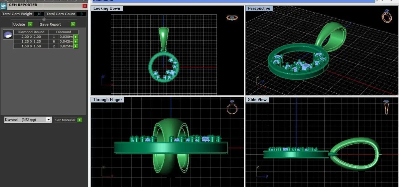Click the quantity 6 cell
This screenshot has height=187, width=399.
pos(54,42)
